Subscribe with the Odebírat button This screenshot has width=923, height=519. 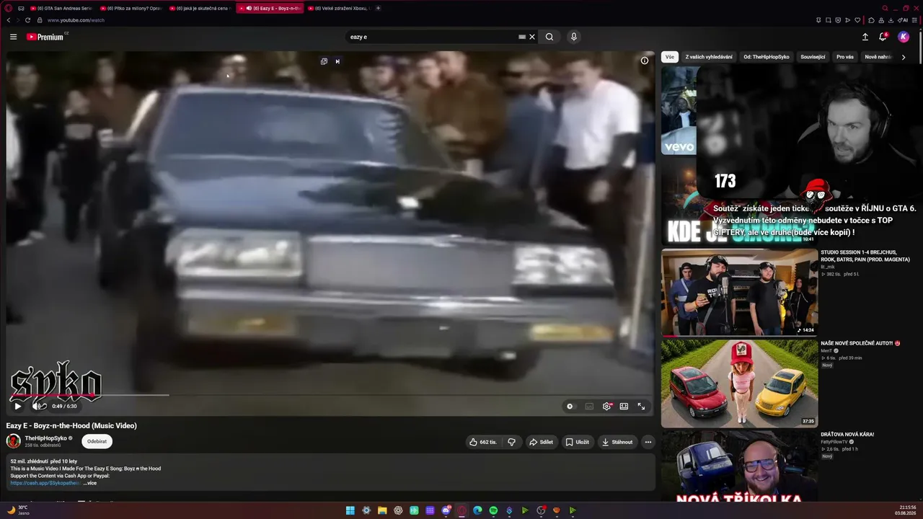tap(97, 441)
